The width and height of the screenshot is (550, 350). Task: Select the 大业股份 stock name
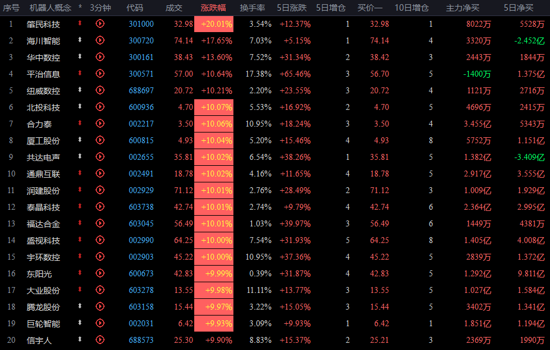click(x=43, y=291)
